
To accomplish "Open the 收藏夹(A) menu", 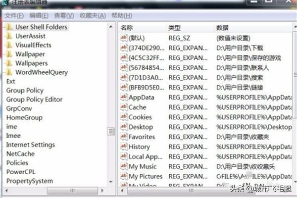I will pos(93,16).
